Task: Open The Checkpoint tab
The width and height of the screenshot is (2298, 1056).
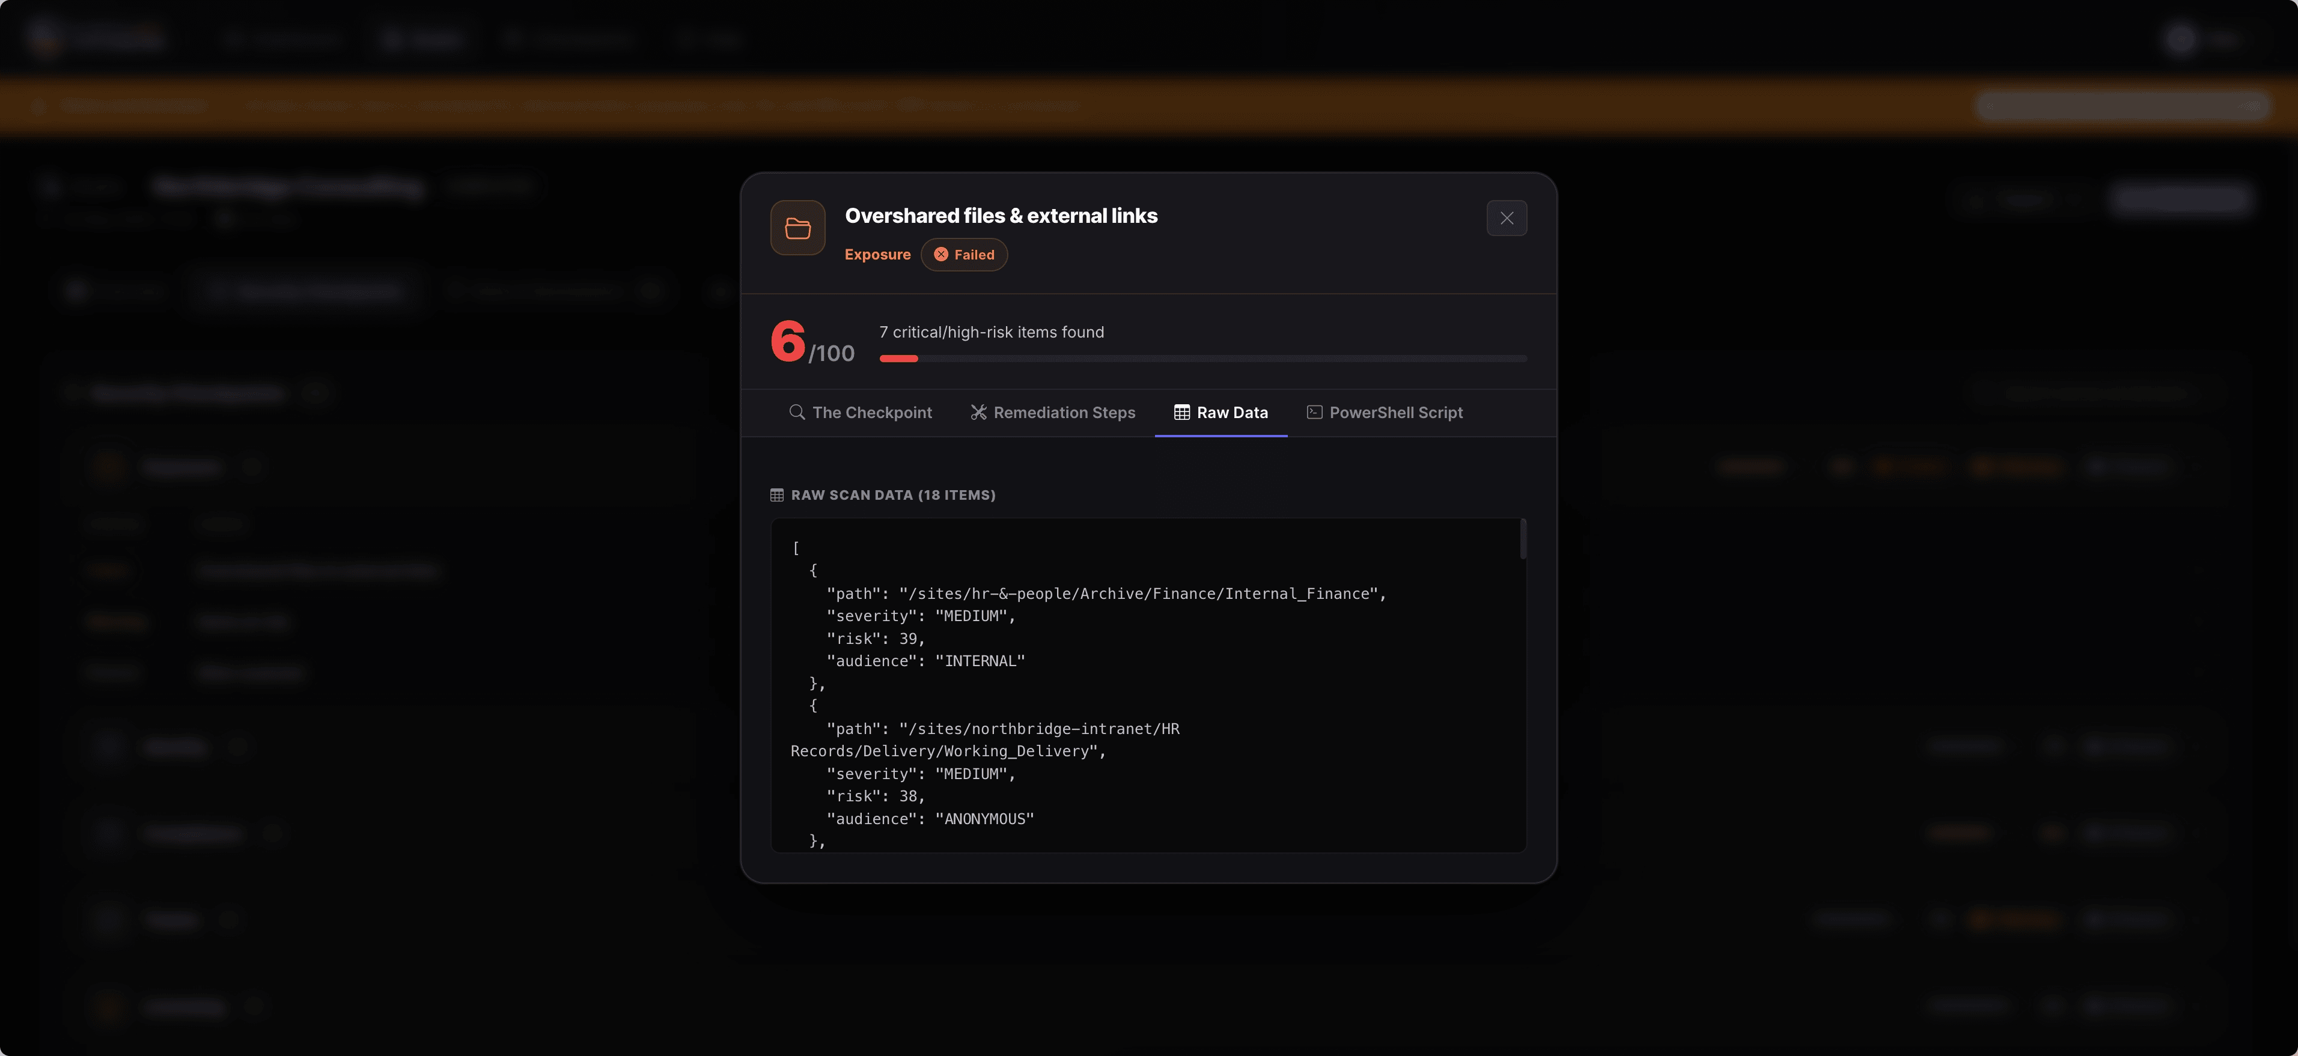Action: tap(861, 413)
